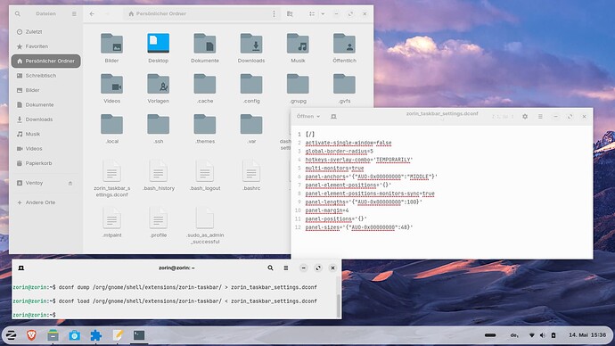Open Downloads from the sidebar
This screenshot has width=615, height=346.
pos(46,119)
